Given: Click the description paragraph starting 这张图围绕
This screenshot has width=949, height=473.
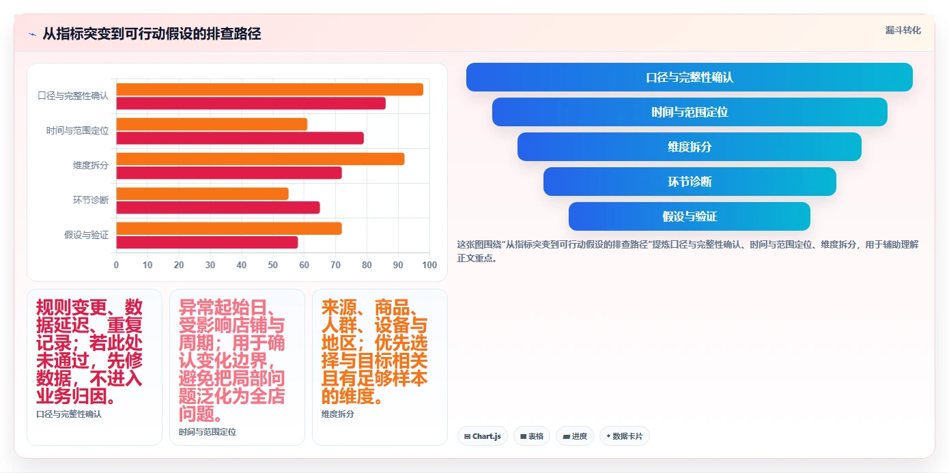Looking at the screenshot, I should tap(688, 251).
